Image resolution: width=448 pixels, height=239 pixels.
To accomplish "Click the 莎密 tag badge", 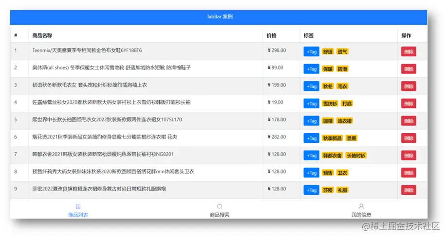I will click(328, 190).
